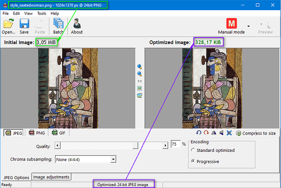281x188 pixels.
Task: Fit image to window icon
Action: pyautogui.click(x=139, y=88)
